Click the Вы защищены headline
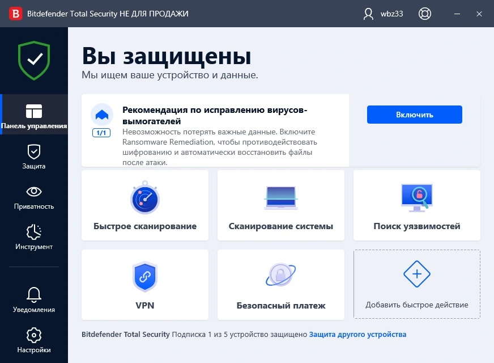The image size is (494, 363). (x=167, y=56)
